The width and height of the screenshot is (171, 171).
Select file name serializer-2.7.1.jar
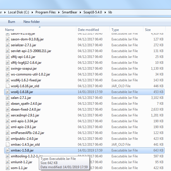23,45
